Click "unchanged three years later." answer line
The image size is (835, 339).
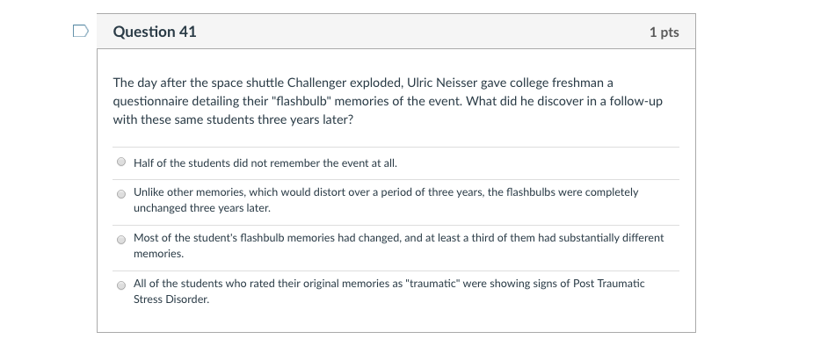click(202, 208)
